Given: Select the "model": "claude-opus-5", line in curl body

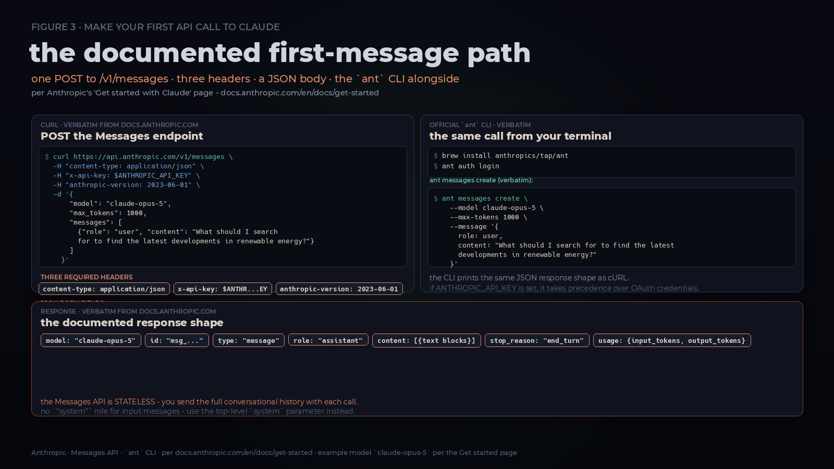Looking at the screenshot, I should tap(120, 204).
